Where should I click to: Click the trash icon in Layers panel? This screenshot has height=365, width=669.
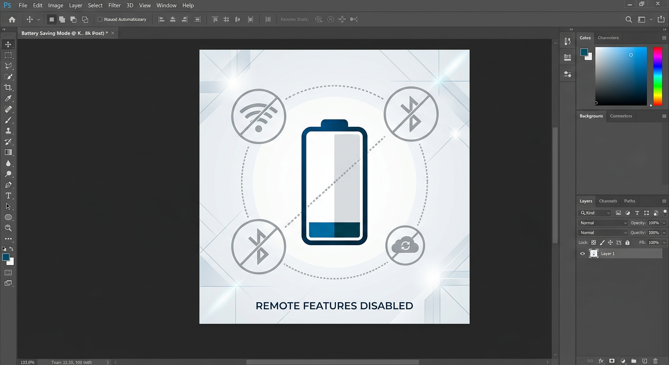[656, 361]
